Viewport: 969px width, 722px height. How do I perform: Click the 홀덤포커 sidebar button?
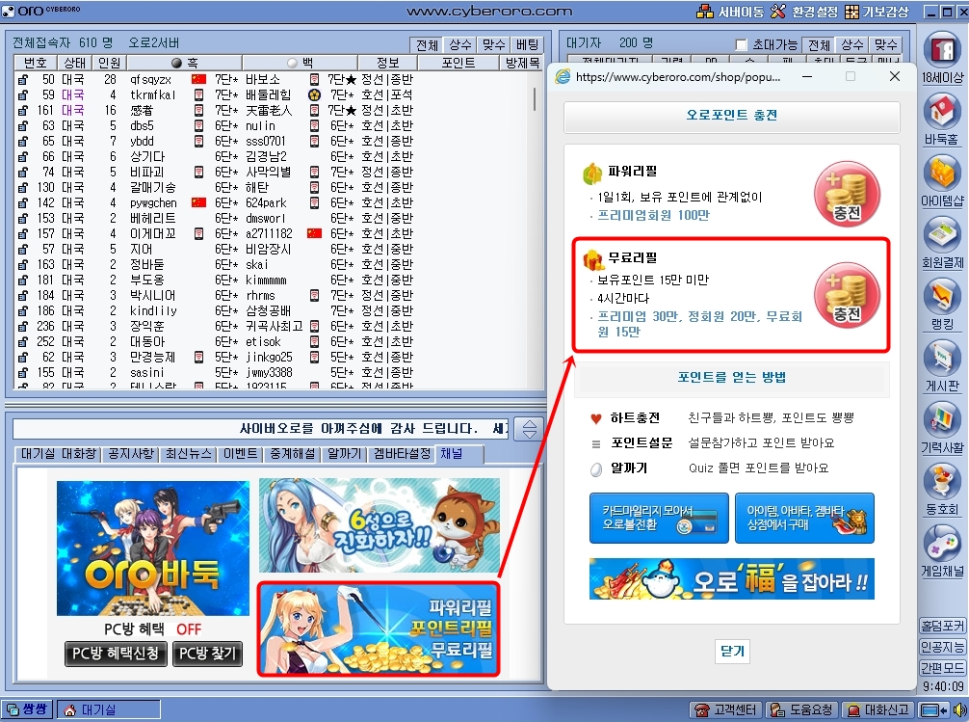click(x=942, y=627)
